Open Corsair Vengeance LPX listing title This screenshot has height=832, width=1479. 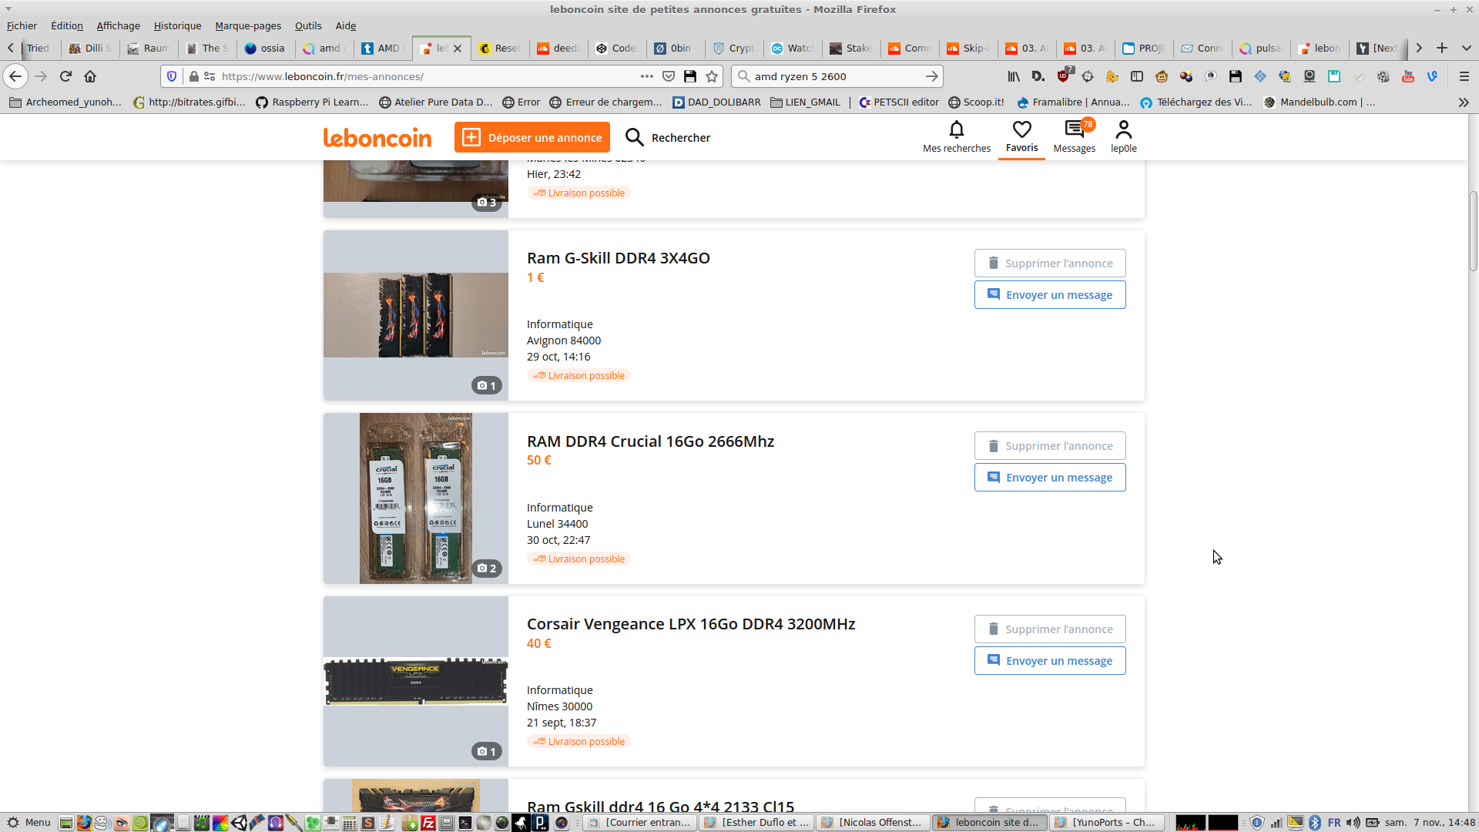point(690,624)
